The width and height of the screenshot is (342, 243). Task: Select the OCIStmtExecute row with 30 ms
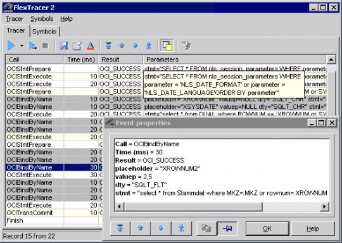tap(54, 175)
